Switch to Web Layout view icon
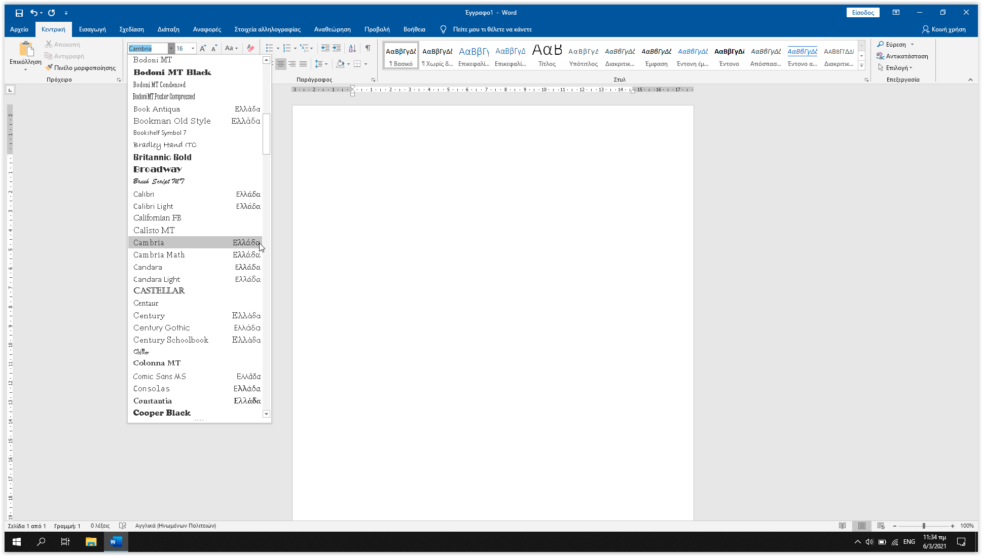982x556 pixels. point(881,526)
